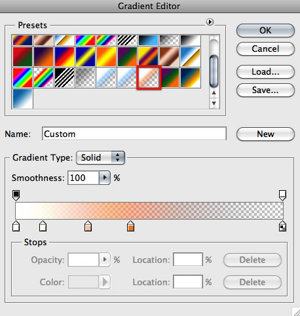Select the light peach color stop

pyautogui.click(x=88, y=226)
